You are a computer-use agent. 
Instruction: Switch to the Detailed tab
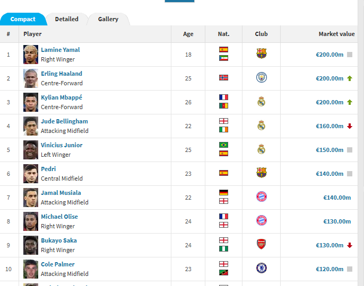pos(67,19)
